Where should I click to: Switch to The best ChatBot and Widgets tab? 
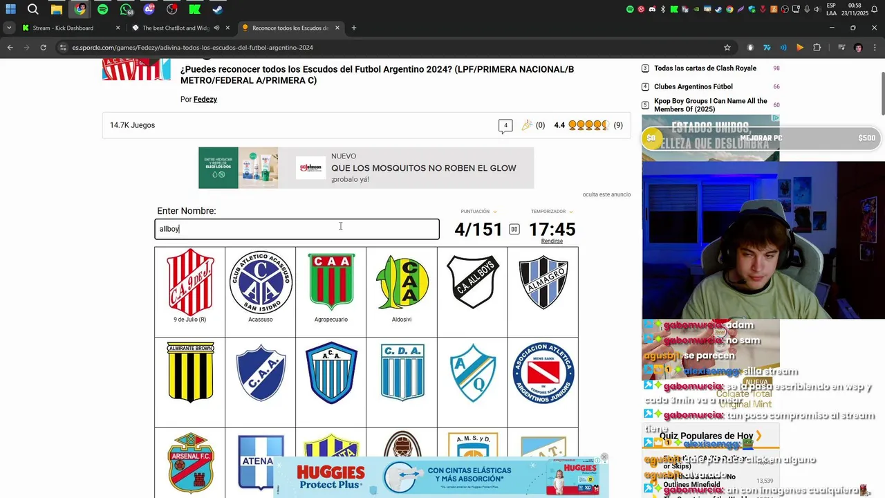pos(180,28)
